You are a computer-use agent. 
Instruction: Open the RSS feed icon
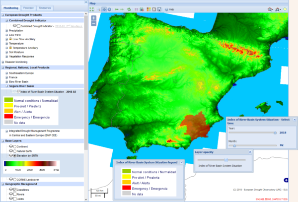point(154,9)
